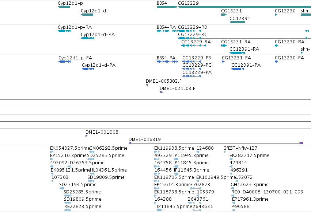This screenshot has width=311, height=212.
Task: Select the 3'EST-Nfly-127 label
Action: tap(240, 148)
